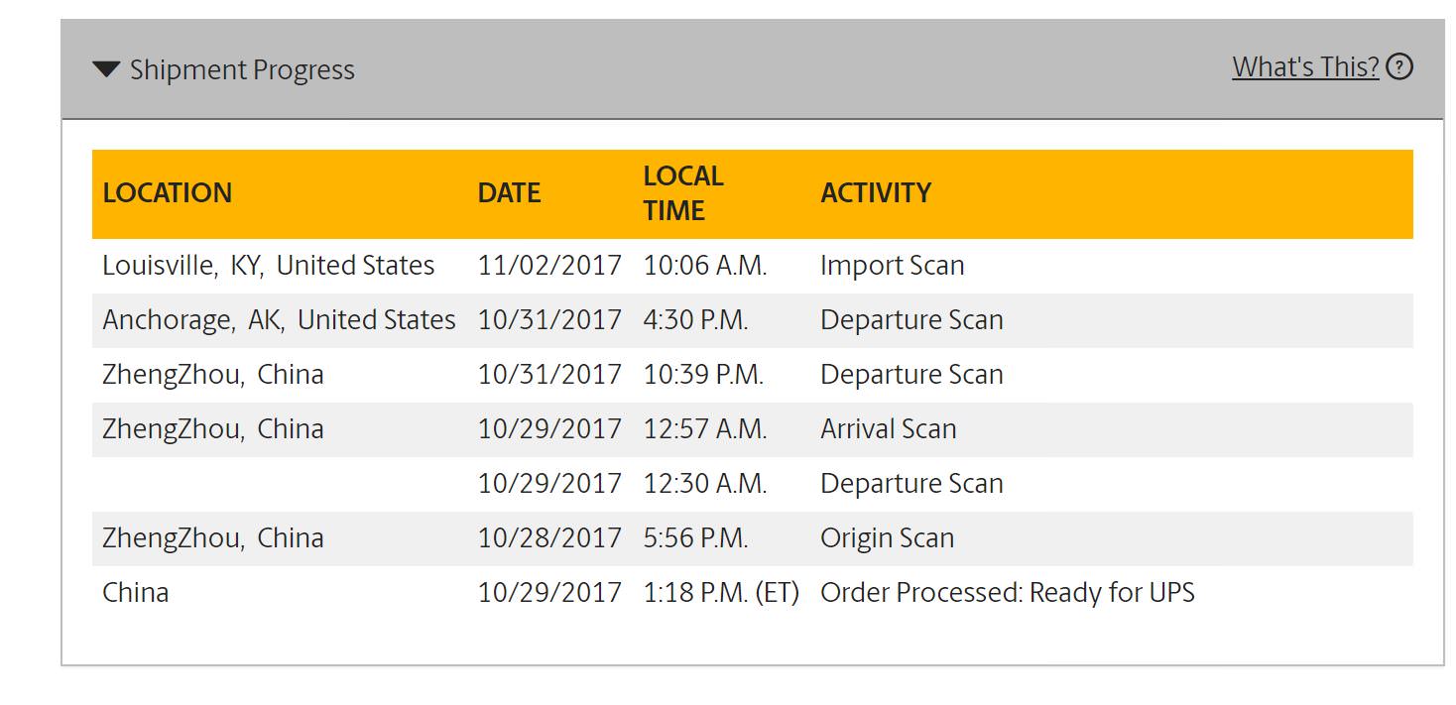Click the DATE column header
Viewport: 1456px width, 705px height.
point(509,192)
